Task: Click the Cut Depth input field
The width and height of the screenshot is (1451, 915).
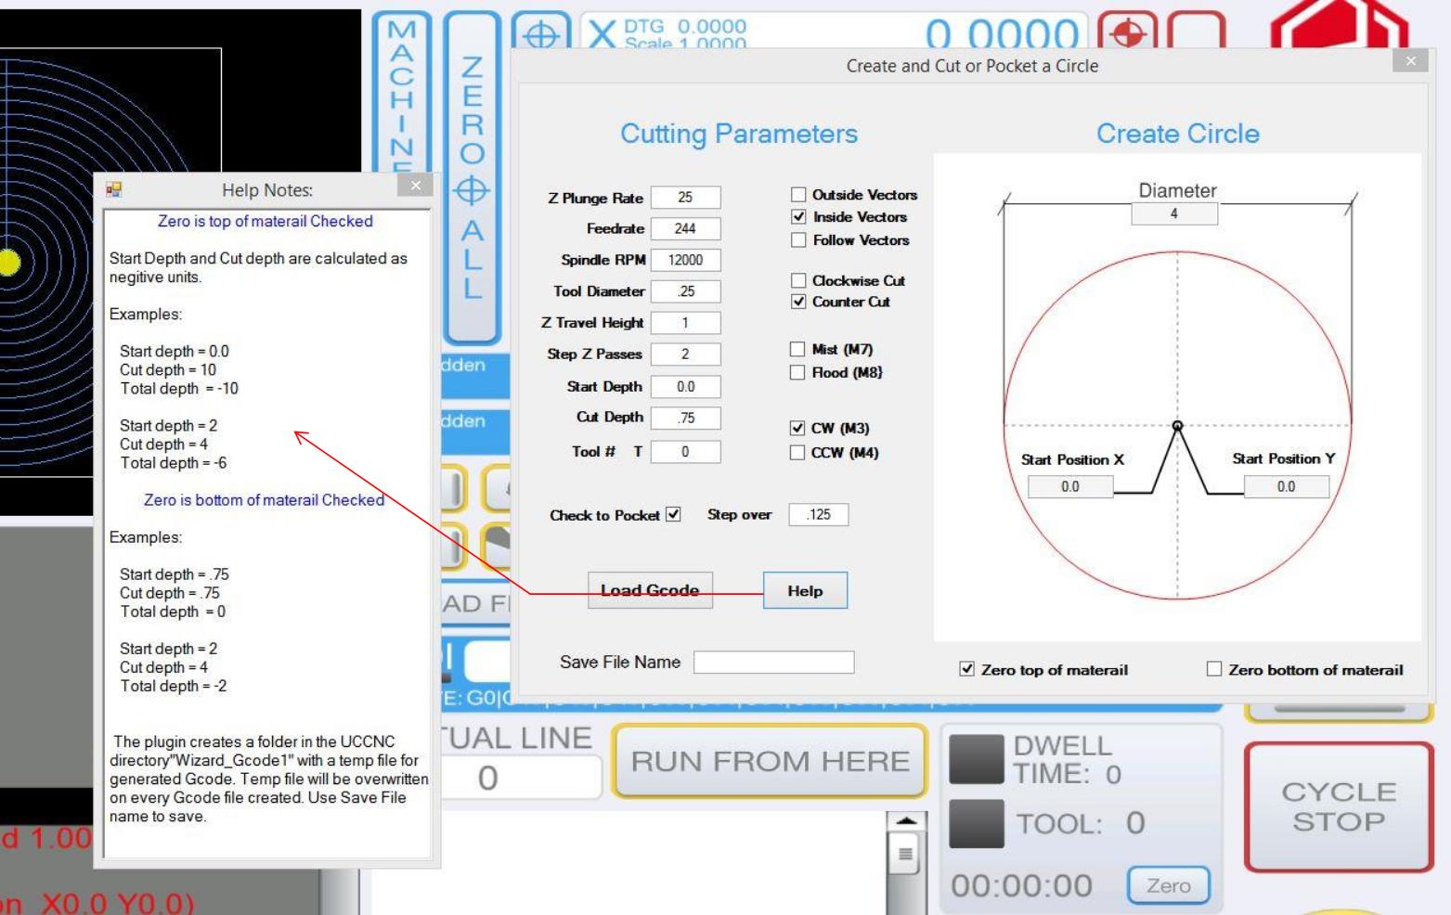Action: [685, 419]
